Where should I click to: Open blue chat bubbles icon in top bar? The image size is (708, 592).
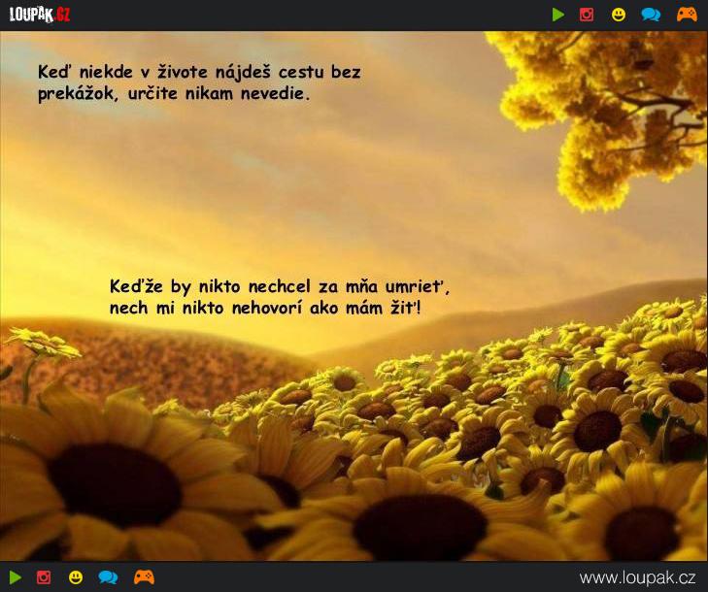click(651, 15)
